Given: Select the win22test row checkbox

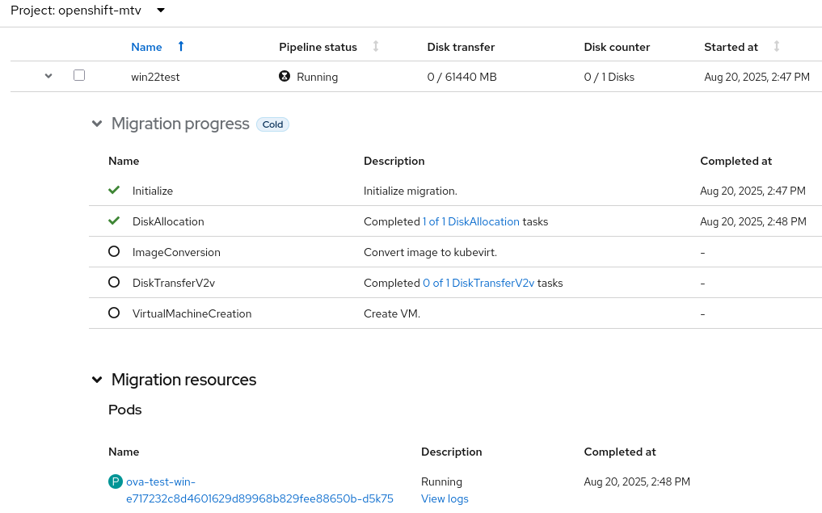Looking at the screenshot, I should tap(79, 76).
